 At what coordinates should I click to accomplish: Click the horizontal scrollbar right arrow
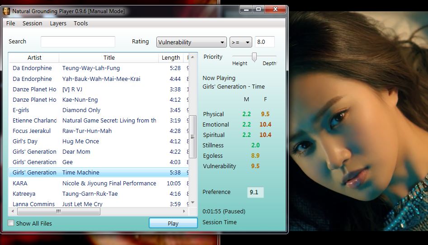[x=184, y=211]
